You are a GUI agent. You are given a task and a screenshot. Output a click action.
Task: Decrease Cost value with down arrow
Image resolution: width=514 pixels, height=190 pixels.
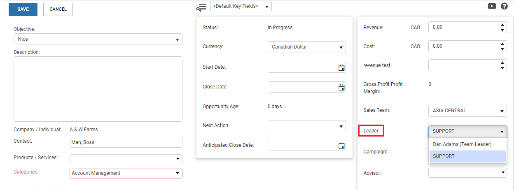click(x=502, y=49)
